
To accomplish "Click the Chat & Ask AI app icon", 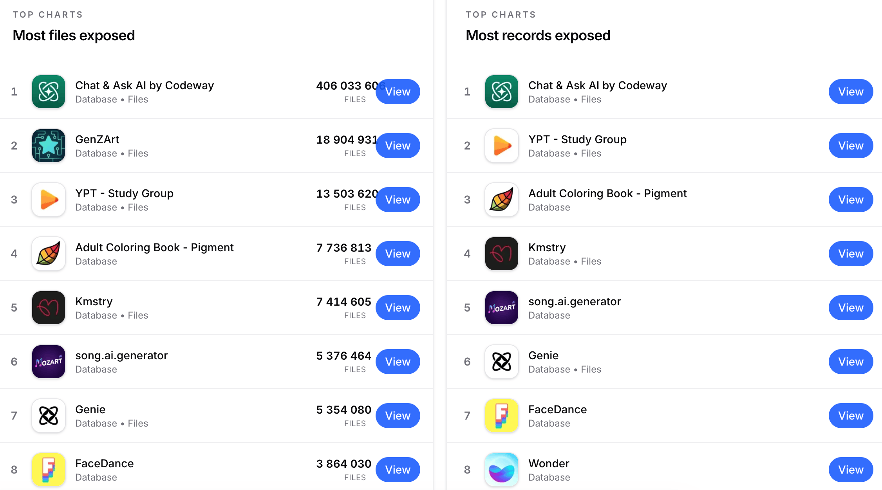I will pyautogui.click(x=48, y=92).
